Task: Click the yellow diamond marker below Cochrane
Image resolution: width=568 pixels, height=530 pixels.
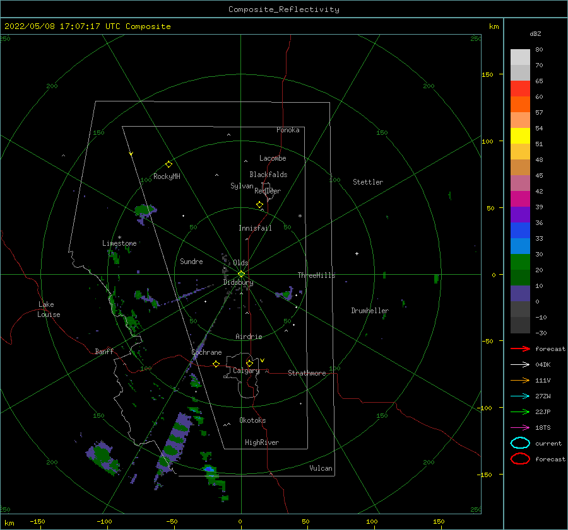Action: 216,364
